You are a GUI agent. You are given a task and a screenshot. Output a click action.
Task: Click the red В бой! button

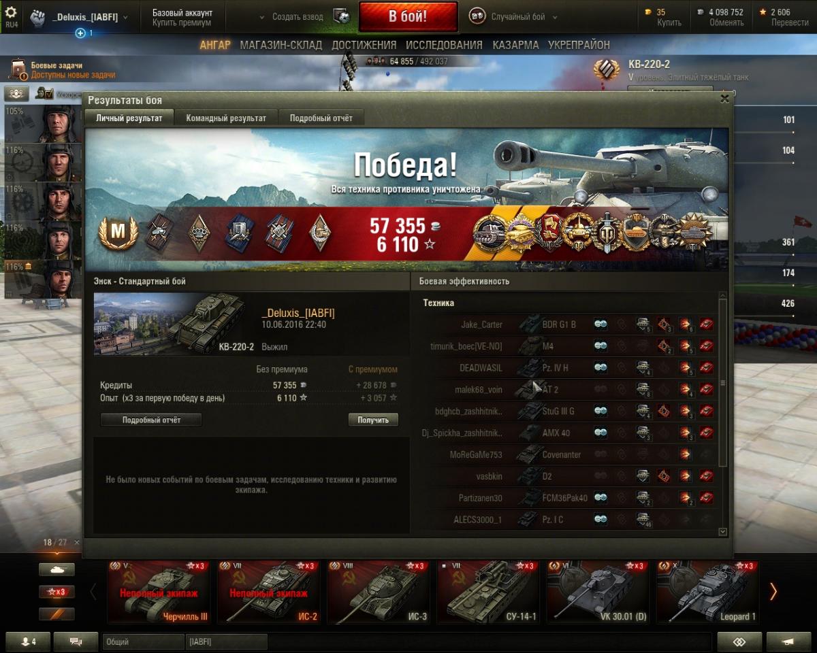click(x=408, y=16)
